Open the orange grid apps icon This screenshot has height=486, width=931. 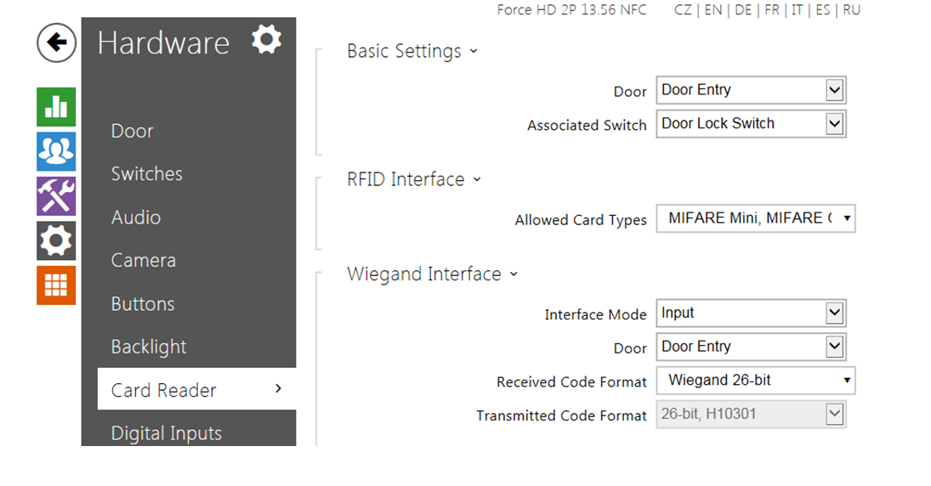point(56,285)
